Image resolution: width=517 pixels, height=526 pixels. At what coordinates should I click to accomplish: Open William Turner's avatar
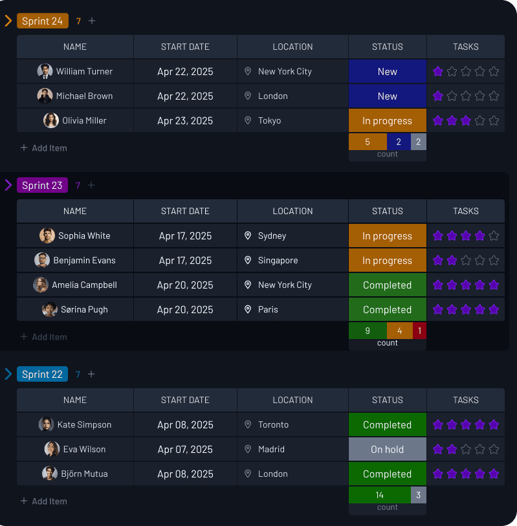pyautogui.click(x=45, y=71)
